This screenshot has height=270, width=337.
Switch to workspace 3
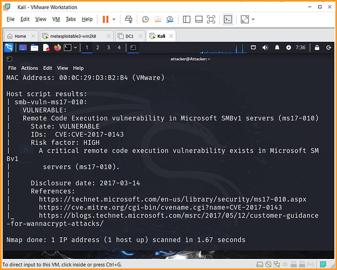(108, 48)
